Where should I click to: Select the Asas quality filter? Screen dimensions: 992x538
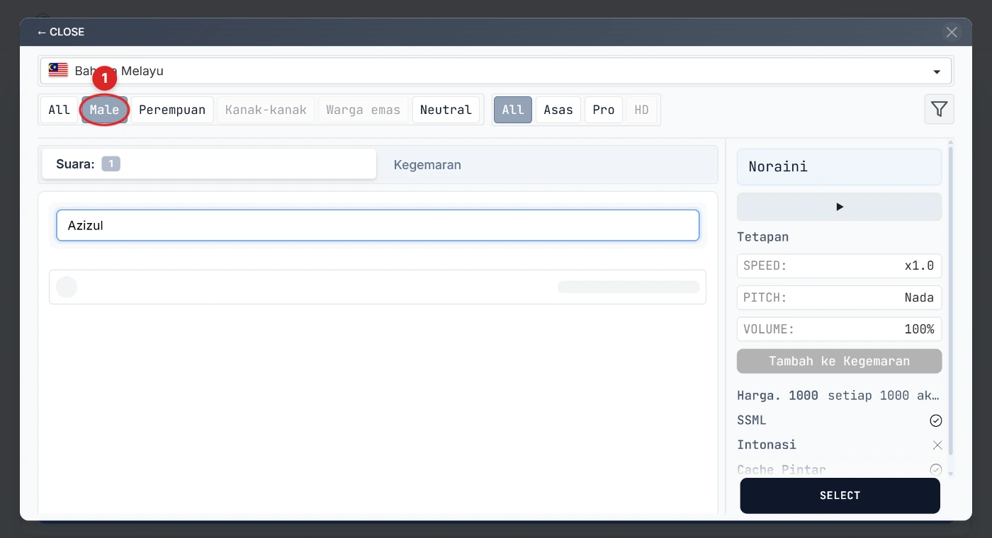[x=558, y=110]
